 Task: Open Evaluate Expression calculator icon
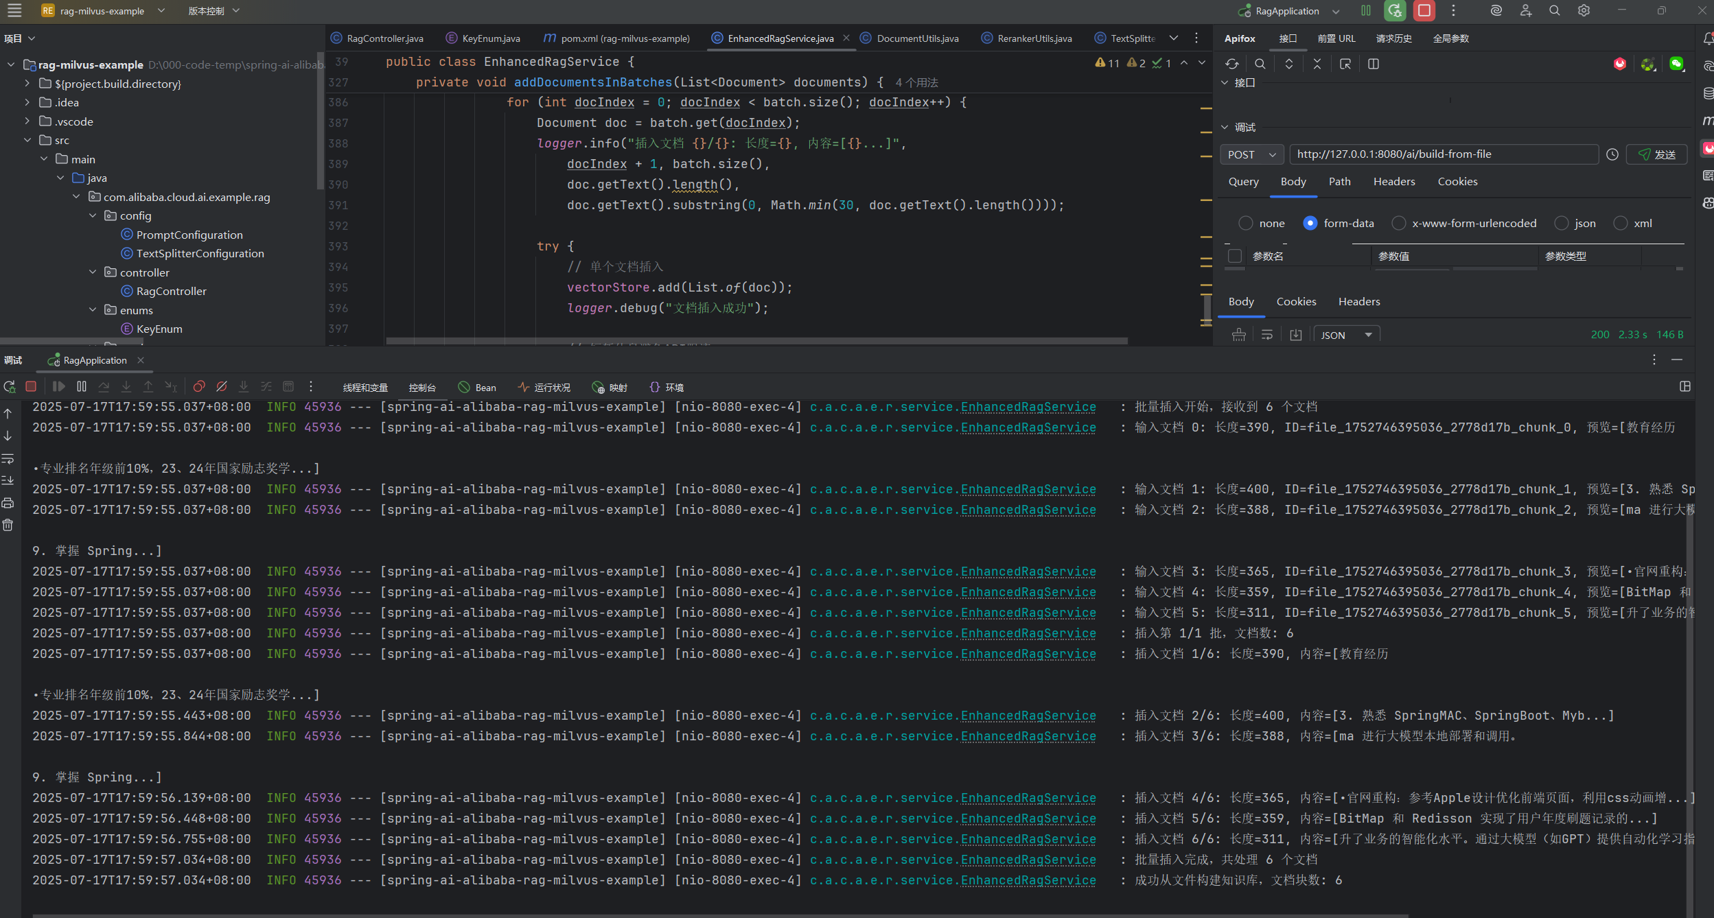pos(288,387)
